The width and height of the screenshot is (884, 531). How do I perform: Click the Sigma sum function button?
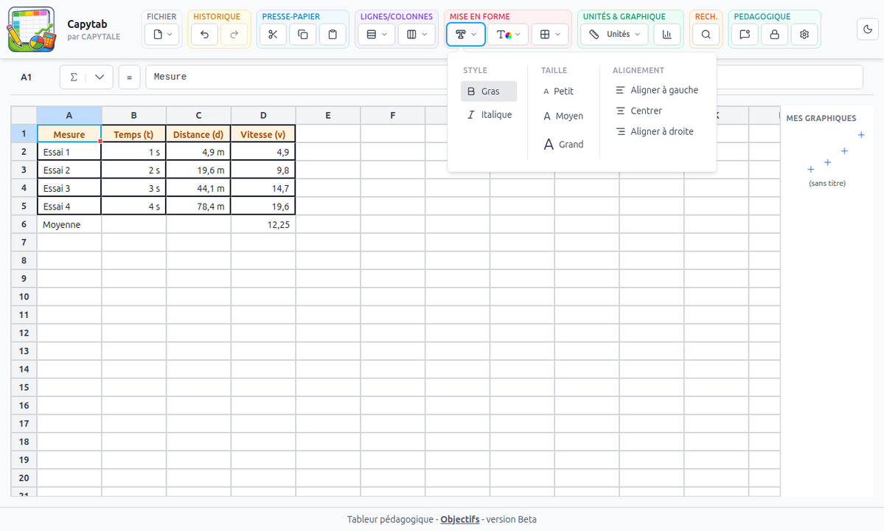[73, 77]
